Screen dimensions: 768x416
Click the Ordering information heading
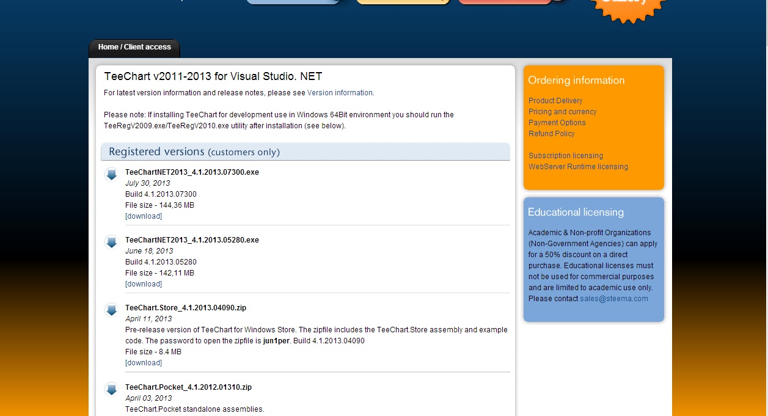click(576, 80)
